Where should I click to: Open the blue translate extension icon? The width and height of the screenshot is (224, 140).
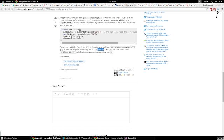coord(218,9)
